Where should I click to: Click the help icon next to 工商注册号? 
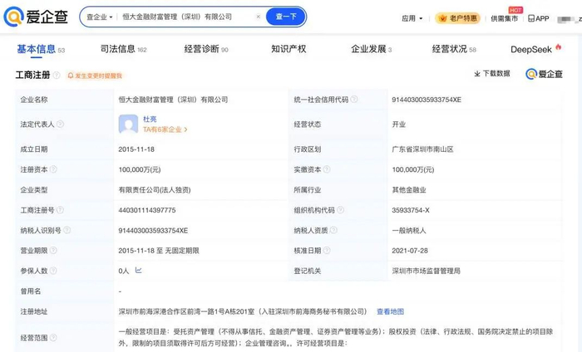tap(60, 210)
